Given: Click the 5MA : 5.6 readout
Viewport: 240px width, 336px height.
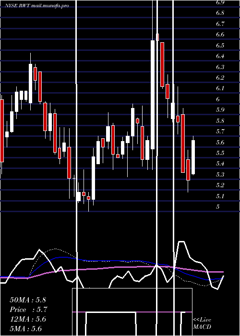Looking at the screenshot, I should [x=26, y=329].
